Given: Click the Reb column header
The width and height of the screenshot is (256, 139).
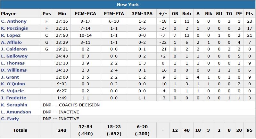Looking at the screenshot, I should click(186, 14).
